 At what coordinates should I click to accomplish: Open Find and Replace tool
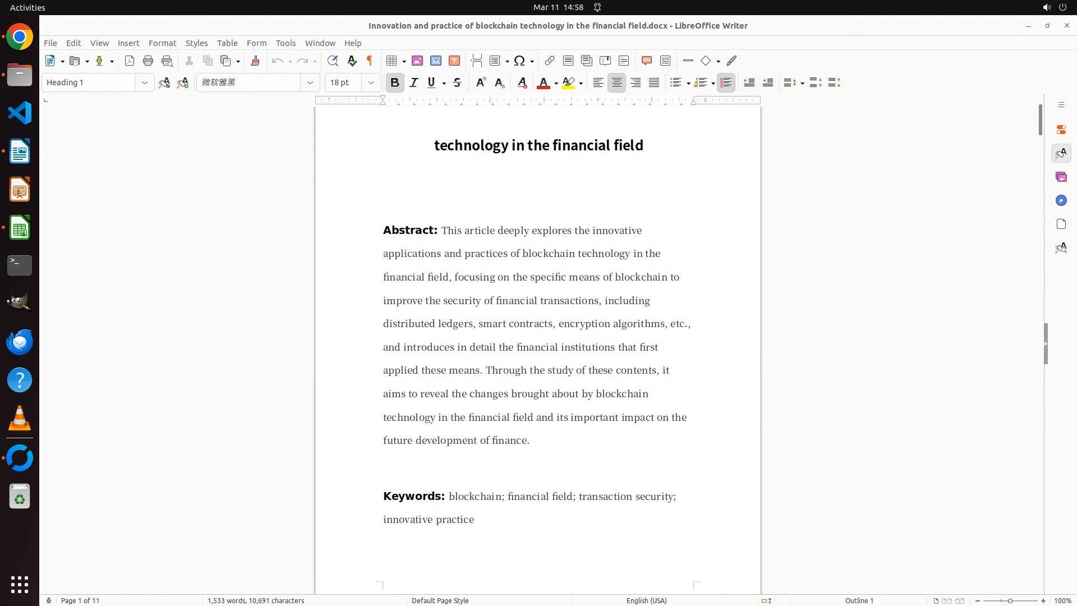[333, 61]
